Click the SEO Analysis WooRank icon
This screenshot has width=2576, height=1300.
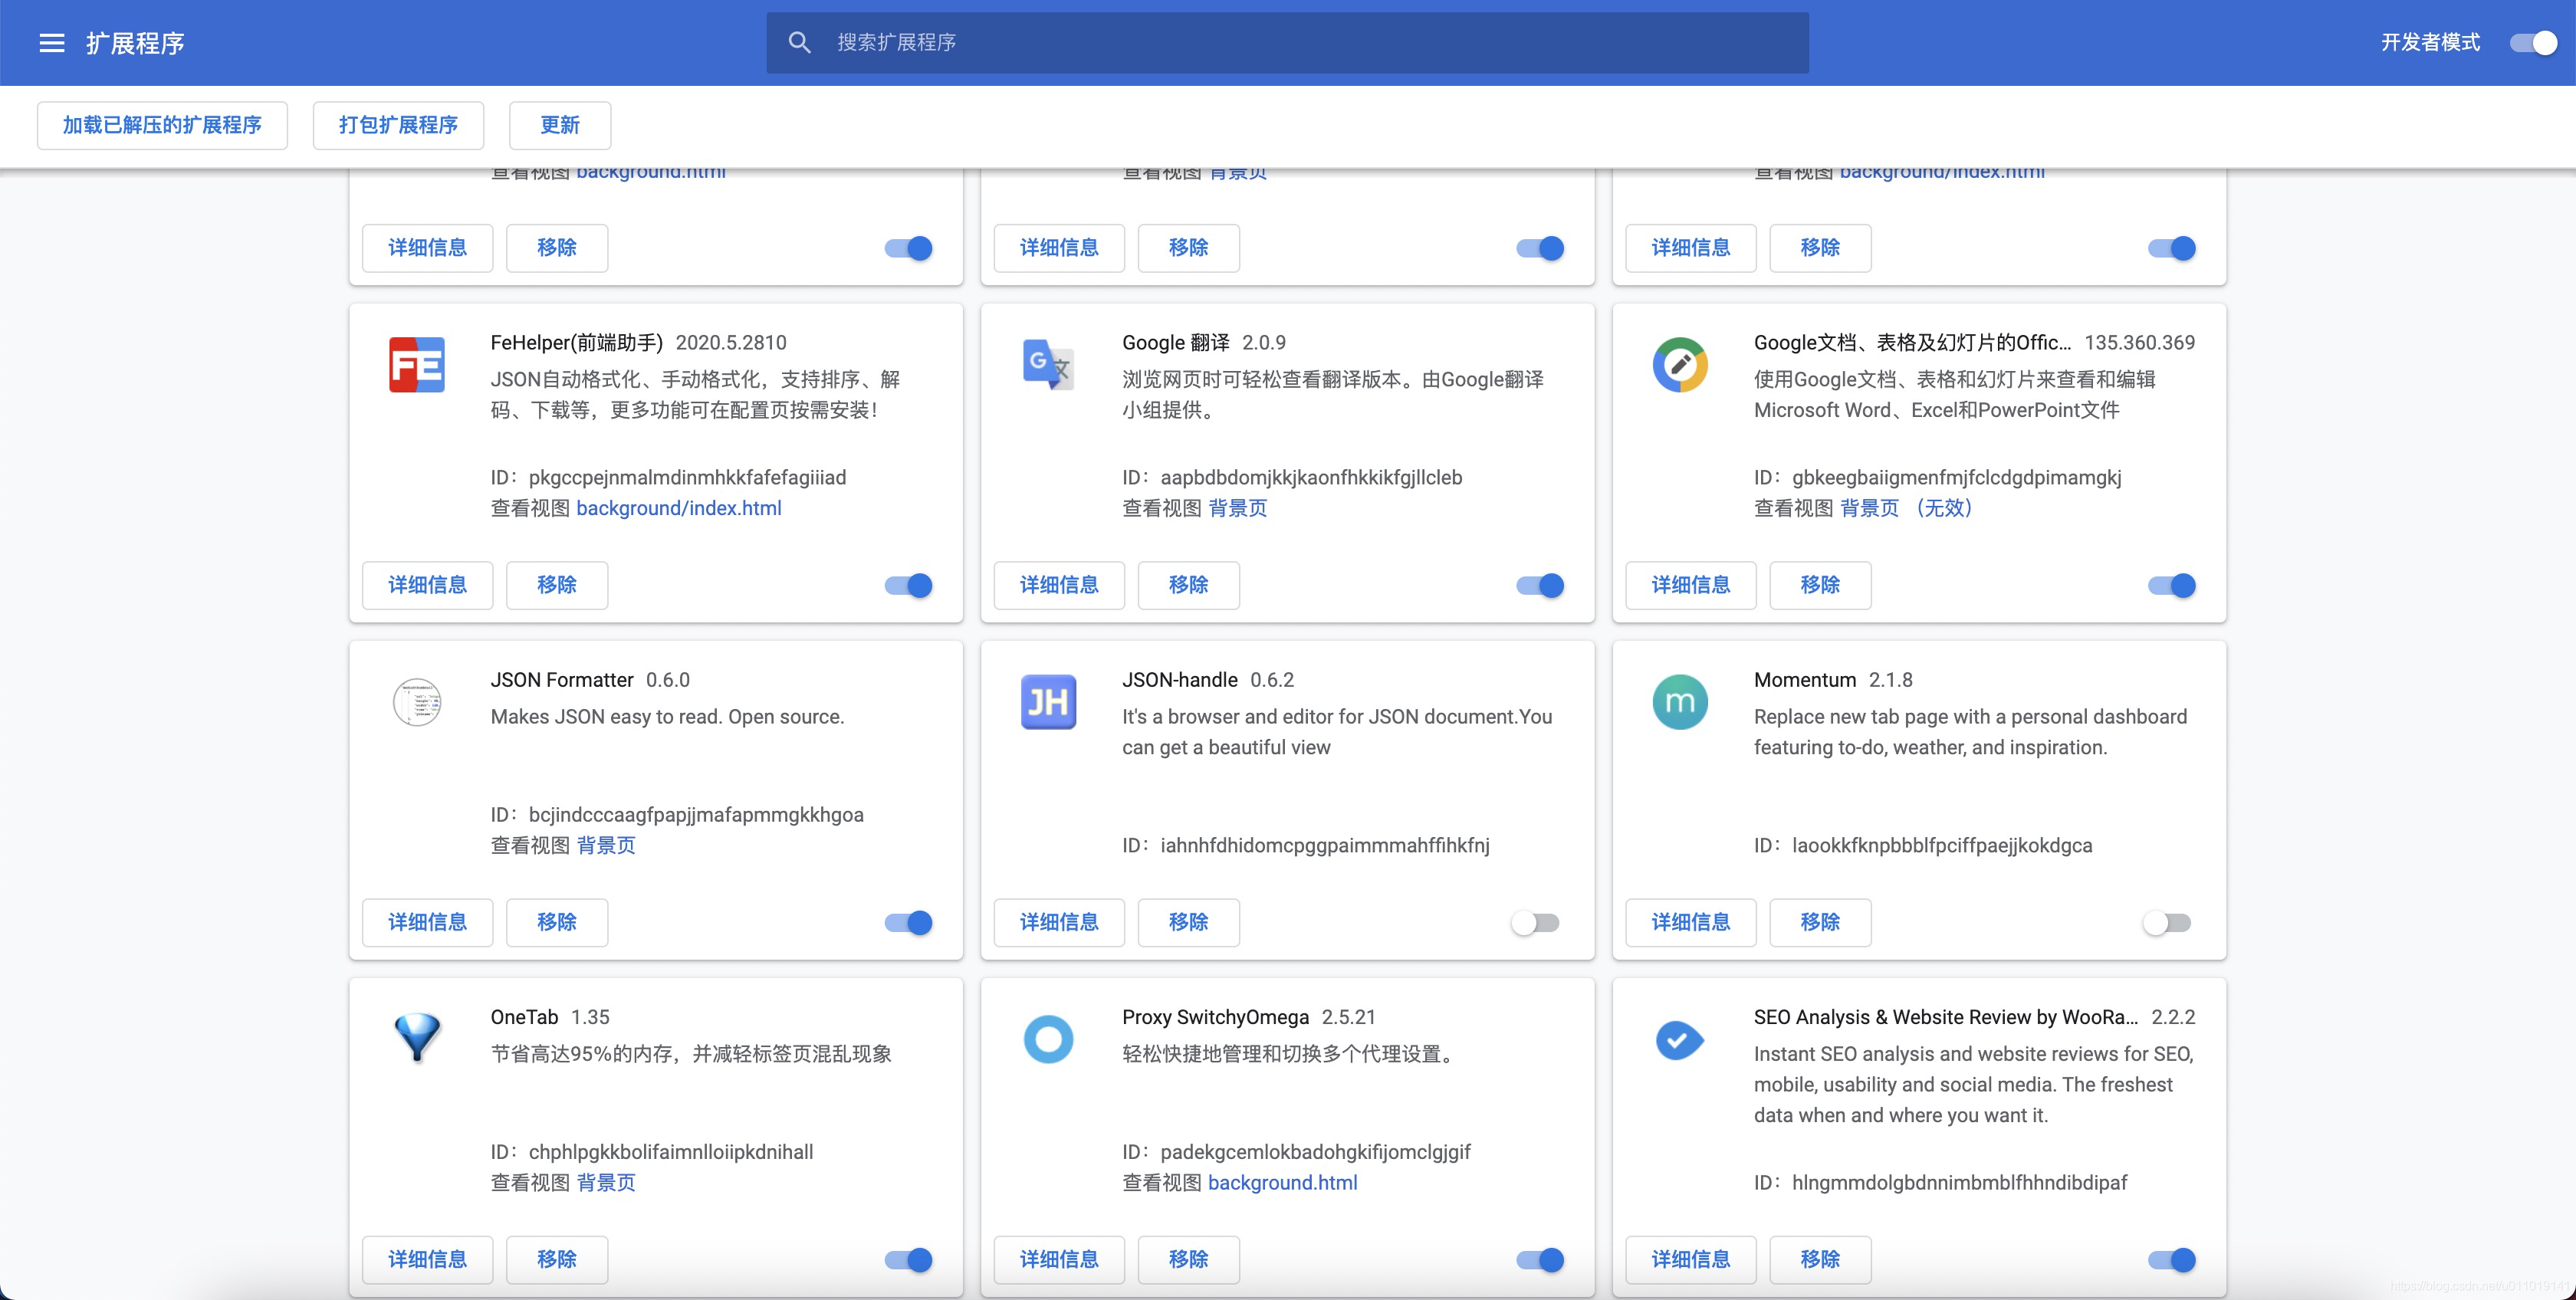coord(1680,1040)
